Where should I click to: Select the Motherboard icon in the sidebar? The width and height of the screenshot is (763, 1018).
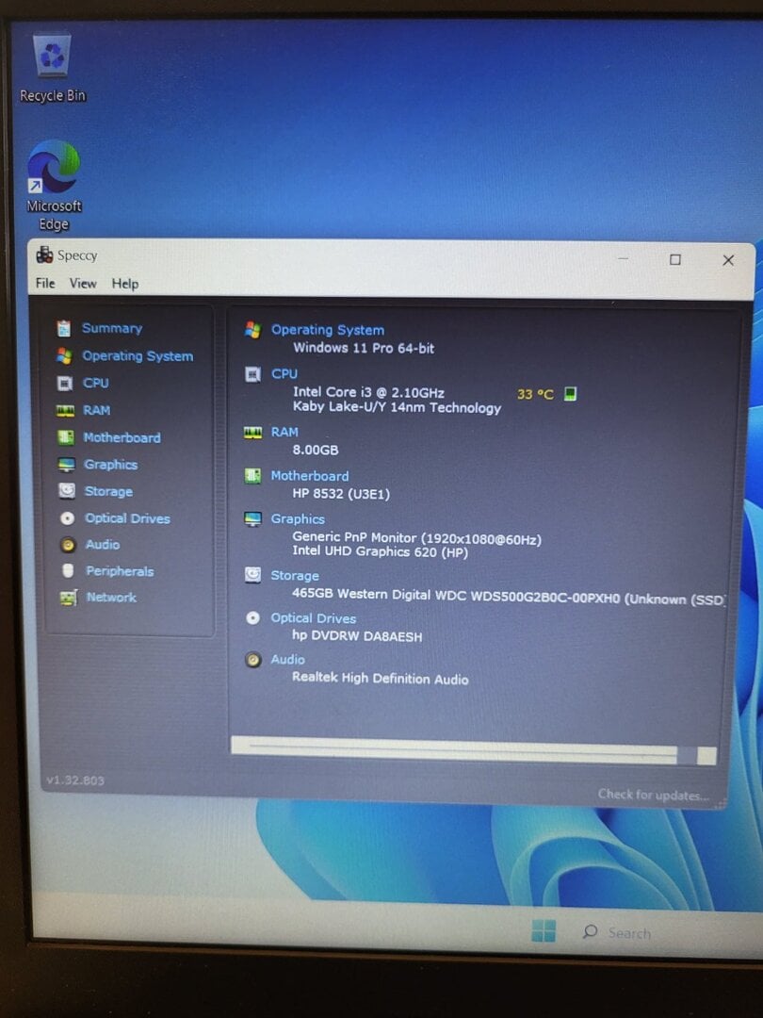[65, 437]
